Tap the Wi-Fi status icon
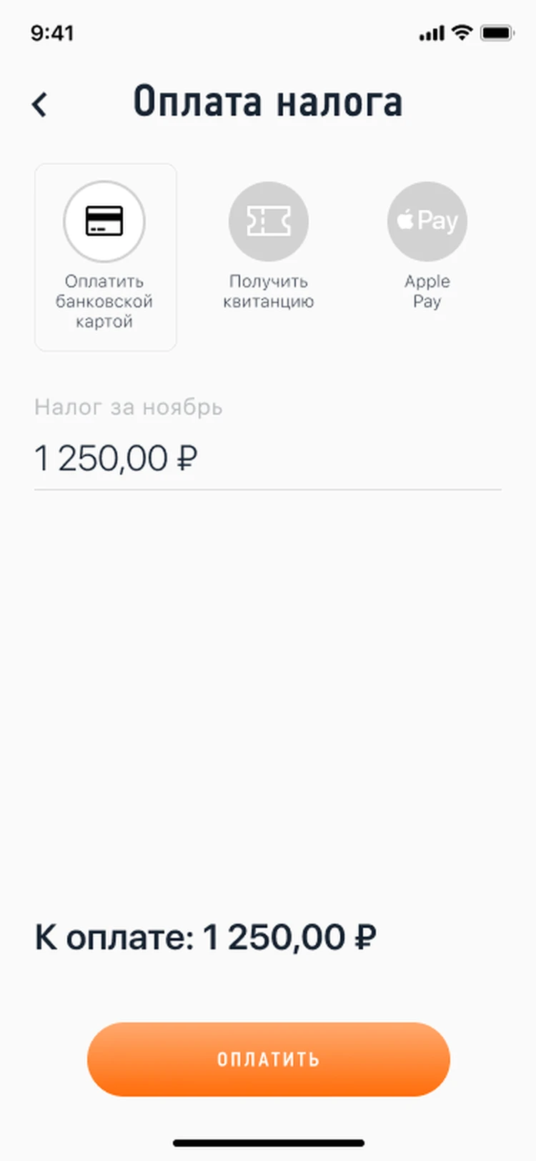 click(x=463, y=32)
